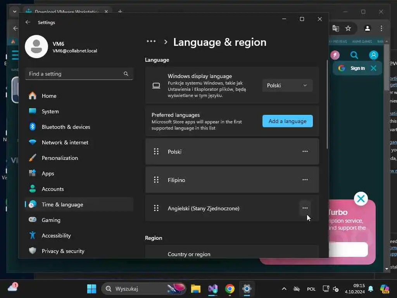Click the webpage user account icon
Image resolution: width=397 pixels, height=298 pixels.
pyautogui.click(x=373, y=55)
